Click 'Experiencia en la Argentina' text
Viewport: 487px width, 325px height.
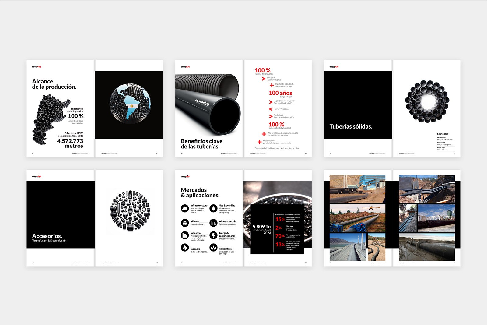75,110
